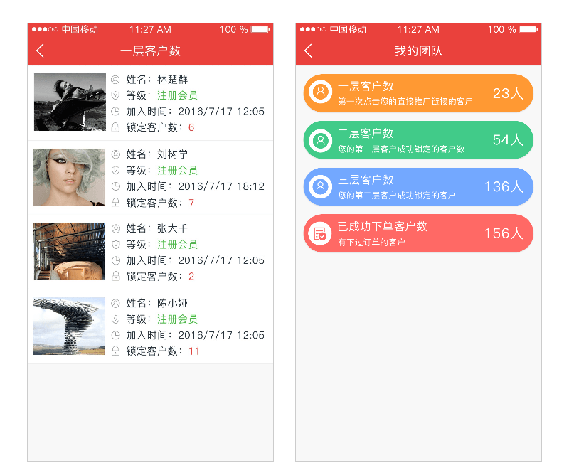
Task: Click shield icon in 林楚群's 等级 row
Action: [x=115, y=95]
